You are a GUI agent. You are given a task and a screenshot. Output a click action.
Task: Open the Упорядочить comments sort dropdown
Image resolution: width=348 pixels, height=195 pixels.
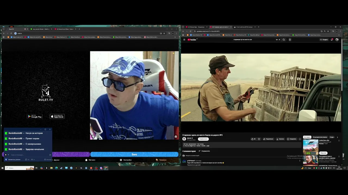(x=204, y=151)
